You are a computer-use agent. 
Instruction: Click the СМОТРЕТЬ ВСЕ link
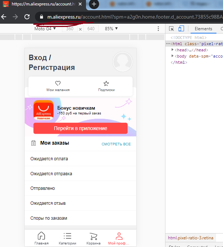[x=116, y=144]
